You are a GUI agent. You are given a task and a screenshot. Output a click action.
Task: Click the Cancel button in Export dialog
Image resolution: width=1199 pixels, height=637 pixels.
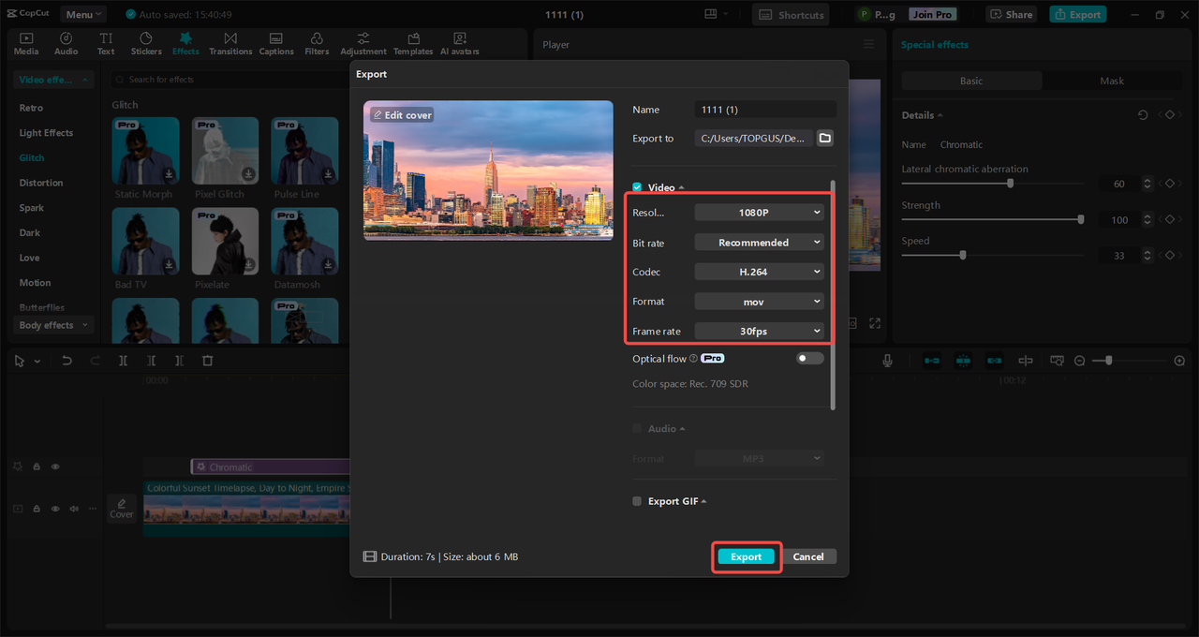[808, 556]
